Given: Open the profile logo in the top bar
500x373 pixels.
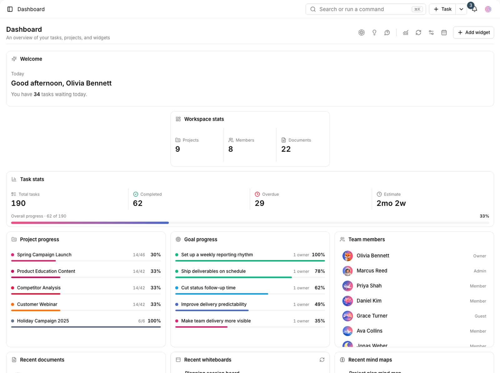Looking at the screenshot, I should pyautogui.click(x=488, y=9).
